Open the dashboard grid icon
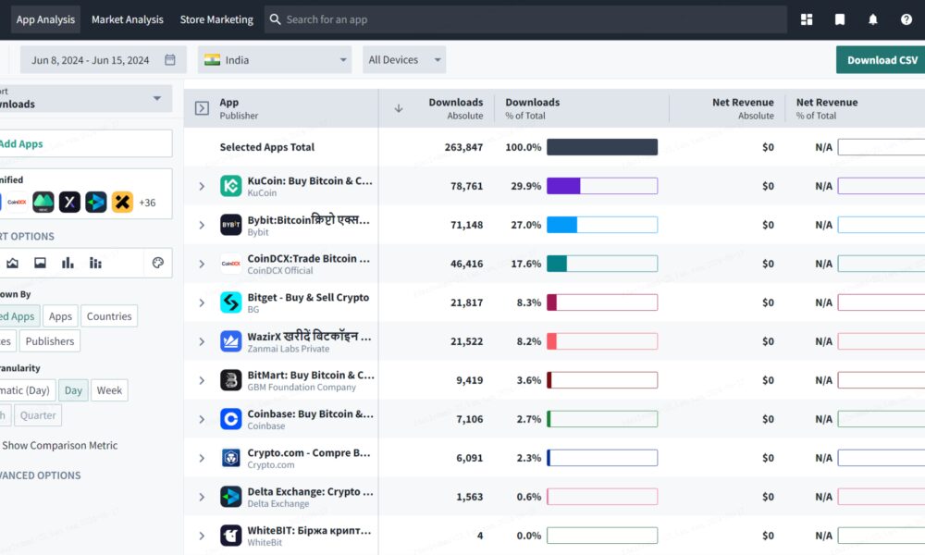Image resolution: width=925 pixels, height=555 pixels. pyautogui.click(x=807, y=19)
